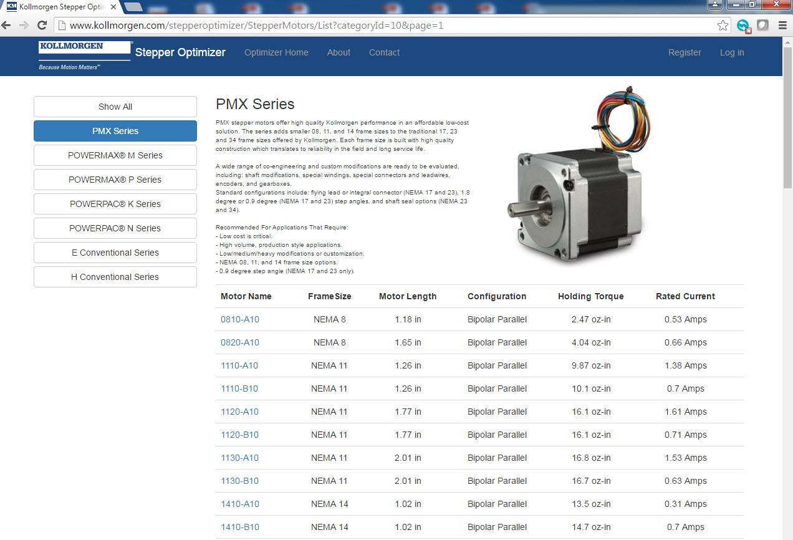
Task: Open a new tab beside the Kollmorgen tab
Action: [x=133, y=7]
